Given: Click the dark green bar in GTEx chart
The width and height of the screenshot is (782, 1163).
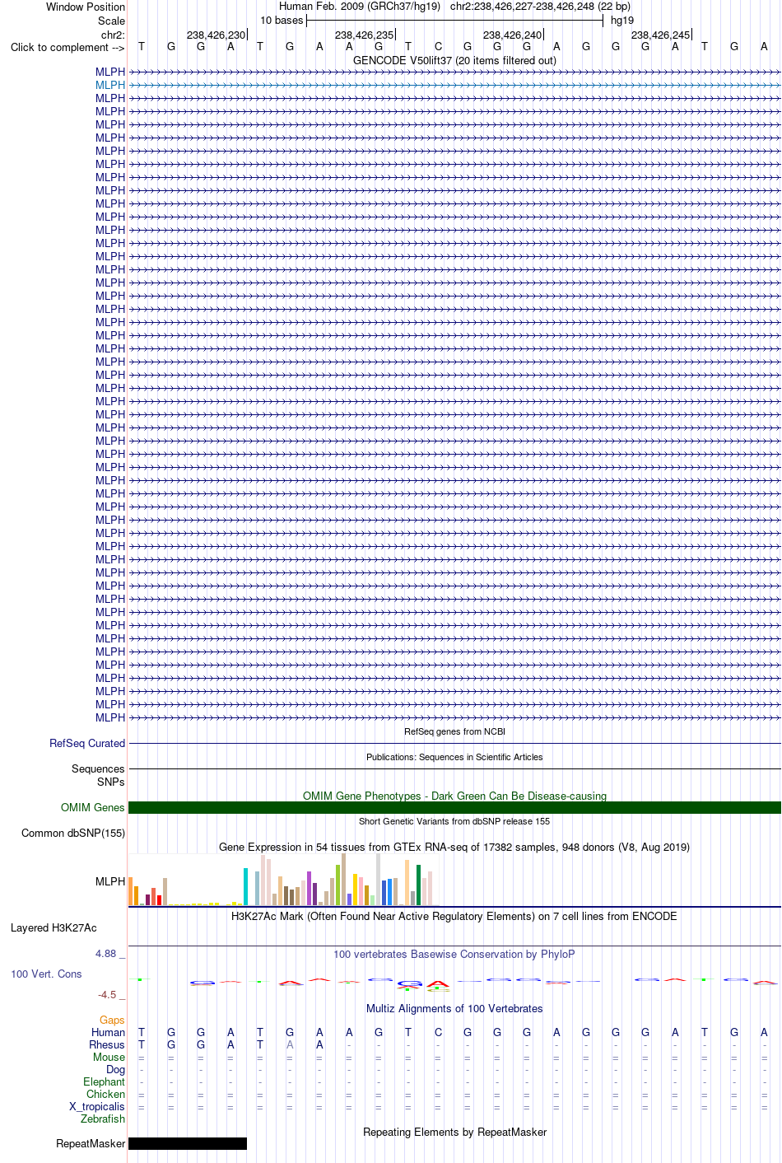Looking at the screenshot, I should point(418,885).
